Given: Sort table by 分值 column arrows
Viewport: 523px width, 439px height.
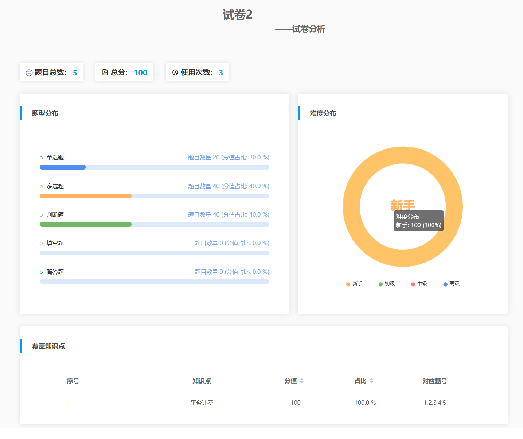Looking at the screenshot, I should point(302,381).
